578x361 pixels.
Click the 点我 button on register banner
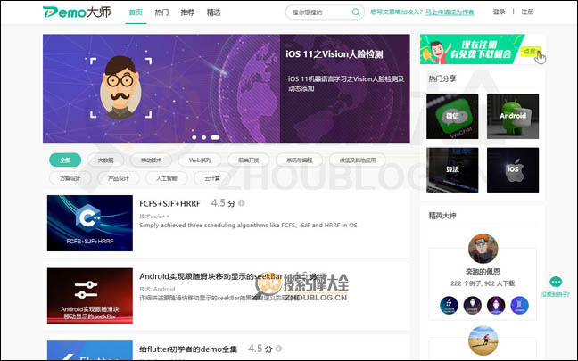point(532,52)
